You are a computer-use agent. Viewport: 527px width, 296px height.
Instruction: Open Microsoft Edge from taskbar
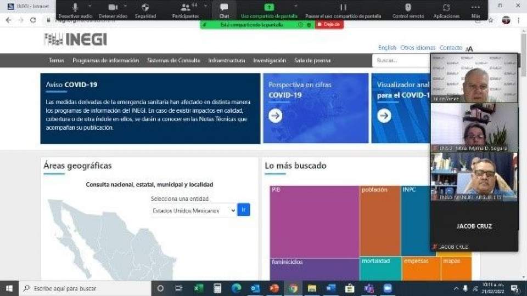click(x=236, y=288)
